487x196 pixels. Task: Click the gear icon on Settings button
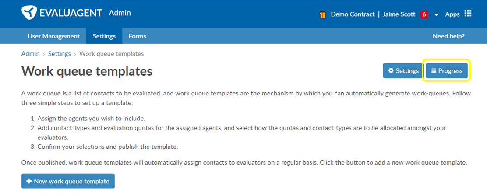point(391,71)
